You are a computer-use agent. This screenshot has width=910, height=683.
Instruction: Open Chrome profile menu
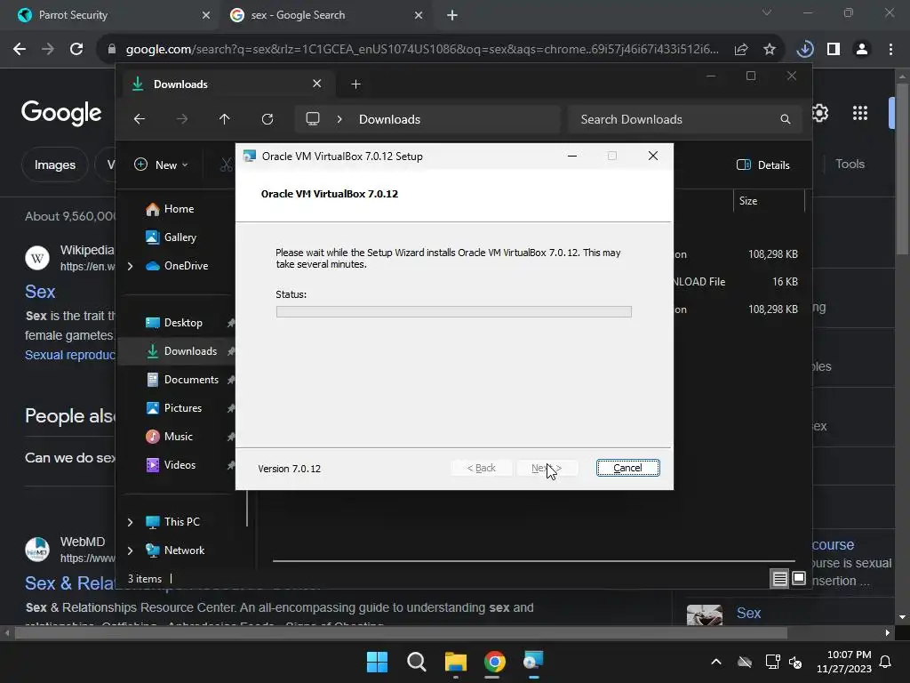tap(862, 50)
